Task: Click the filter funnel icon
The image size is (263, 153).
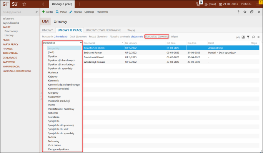Action: coord(248,37)
